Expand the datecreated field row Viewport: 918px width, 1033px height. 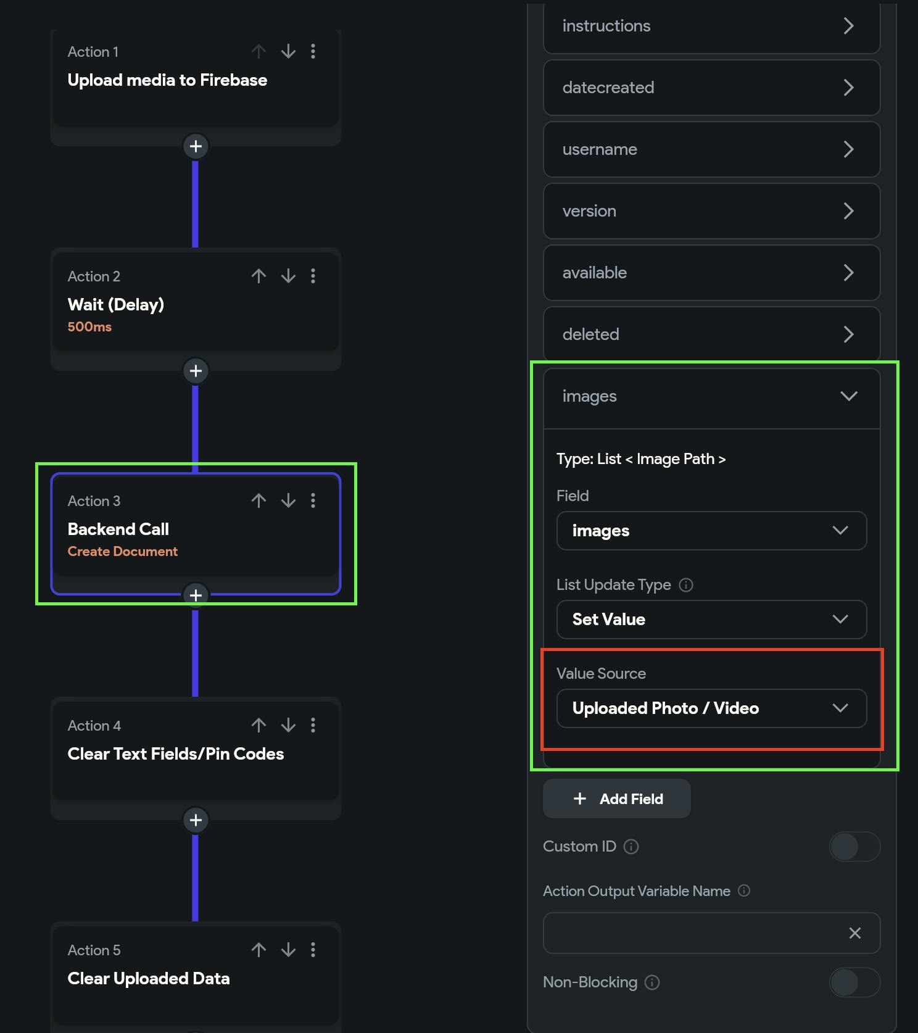click(711, 88)
